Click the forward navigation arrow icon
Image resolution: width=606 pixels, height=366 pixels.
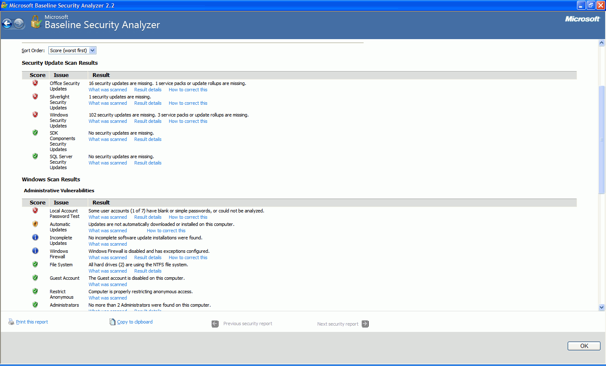pyautogui.click(x=19, y=24)
